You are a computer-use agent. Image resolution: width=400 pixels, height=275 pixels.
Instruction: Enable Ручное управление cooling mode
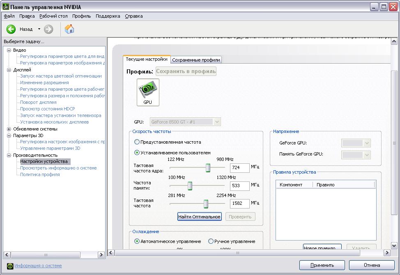click(x=211, y=241)
